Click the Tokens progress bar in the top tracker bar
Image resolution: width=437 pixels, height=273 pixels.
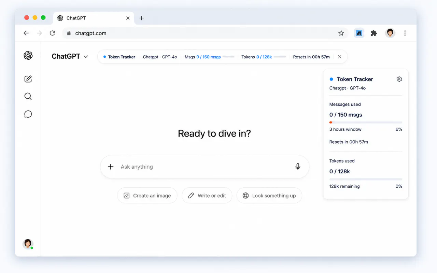click(280, 57)
